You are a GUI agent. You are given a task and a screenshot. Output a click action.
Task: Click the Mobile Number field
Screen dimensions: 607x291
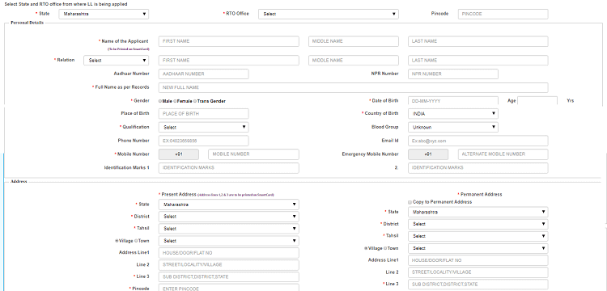[253, 154]
